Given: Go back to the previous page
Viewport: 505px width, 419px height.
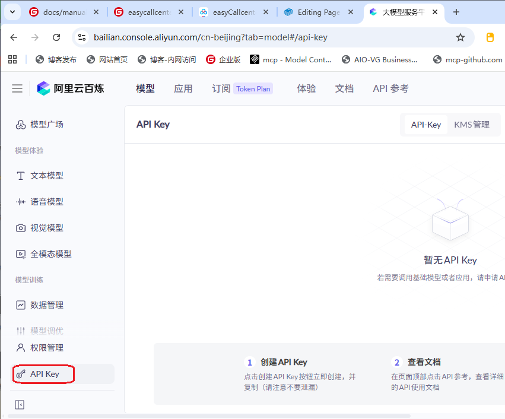Looking at the screenshot, I should pos(14,37).
